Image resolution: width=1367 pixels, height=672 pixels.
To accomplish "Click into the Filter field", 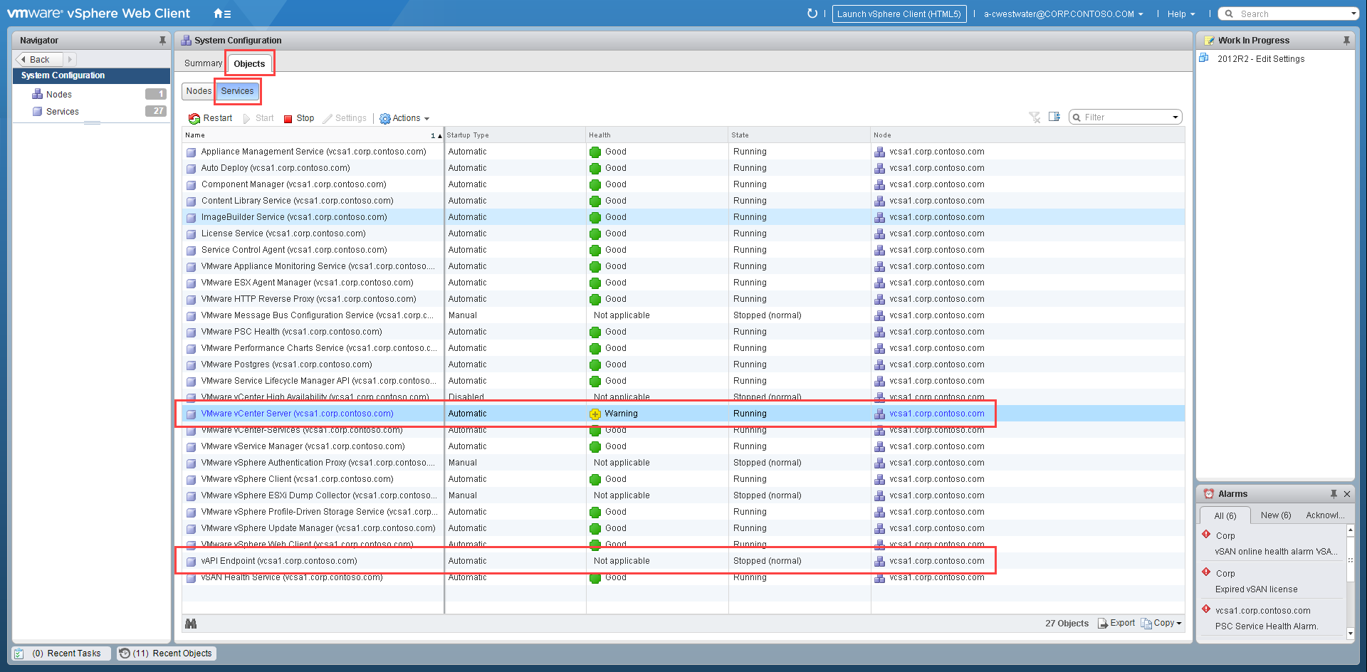I will pyautogui.click(x=1126, y=117).
